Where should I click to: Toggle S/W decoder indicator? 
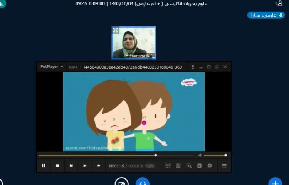[x=150, y=166]
